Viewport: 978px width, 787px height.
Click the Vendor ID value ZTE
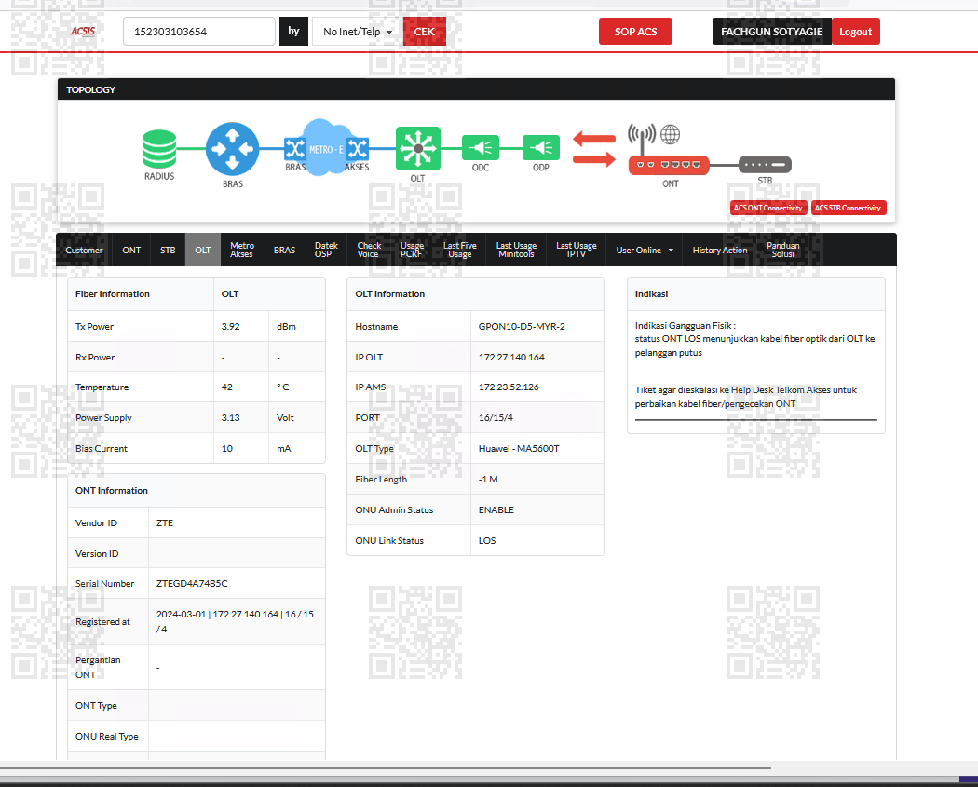165,523
